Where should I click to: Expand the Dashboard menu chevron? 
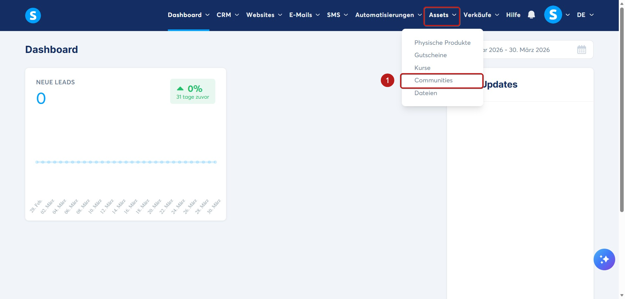click(x=207, y=15)
